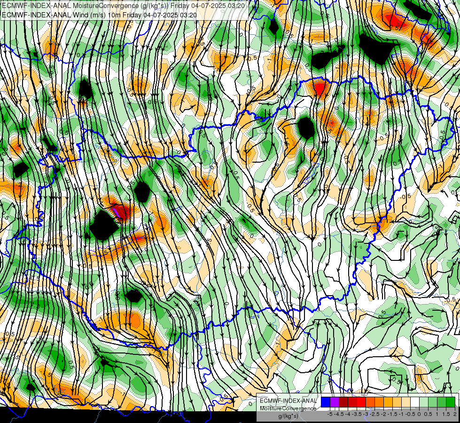Screen dimensions: 460x423
Task: Click the MoistureConvergence title line at top
Action: (124, 6)
